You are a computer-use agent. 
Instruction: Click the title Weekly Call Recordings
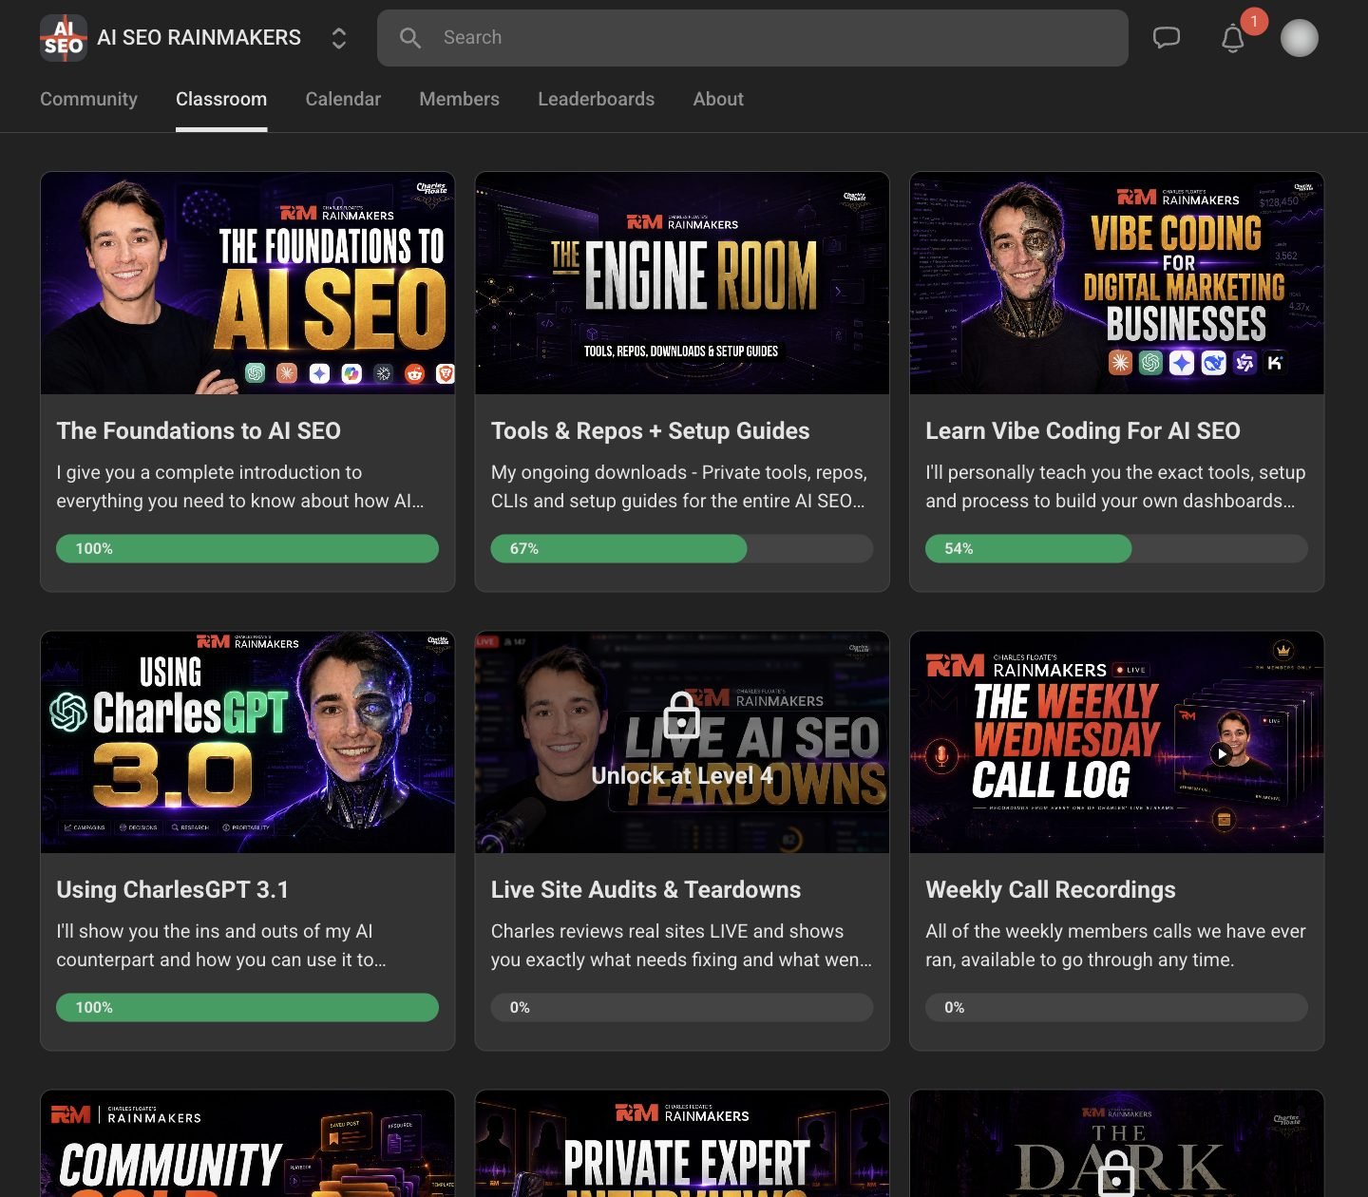point(1051,889)
